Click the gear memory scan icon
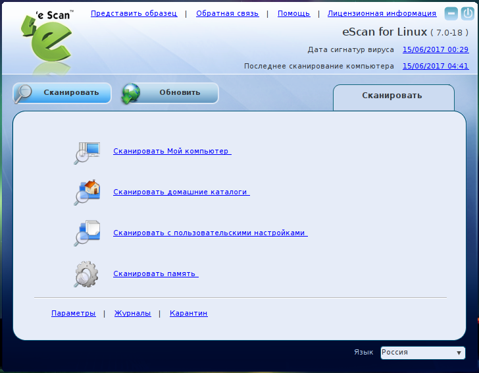Image resolution: width=479 pixels, height=373 pixels. [x=86, y=274]
